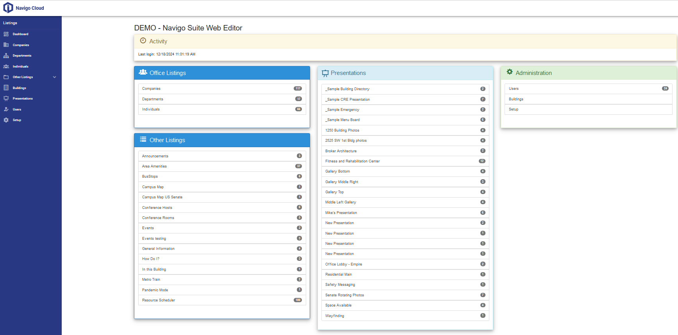Open Fitness and Rehabilitation Center presentation
Image resolution: width=678 pixels, height=335 pixels.
(x=405, y=161)
